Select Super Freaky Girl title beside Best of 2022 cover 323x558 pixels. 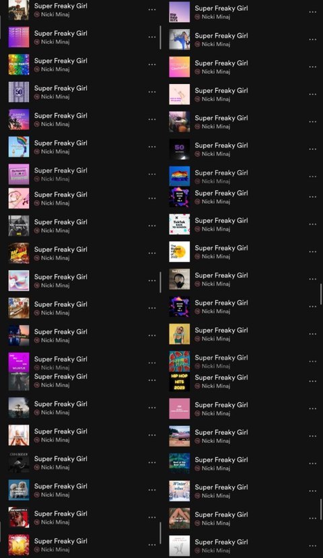(x=221, y=460)
